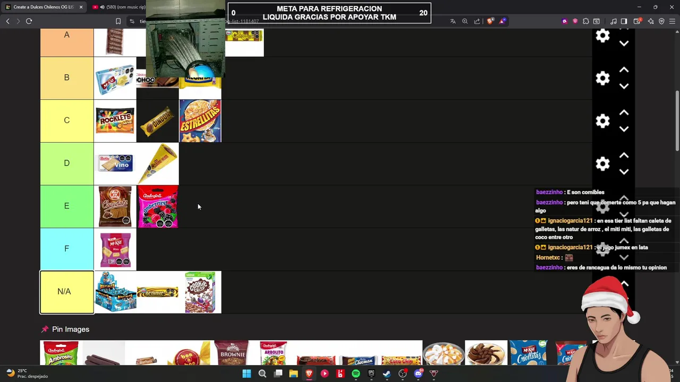The height and width of the screenshot is (382, 680).
Task: Select the cone candy in tier D
Action: coord(157,163)
